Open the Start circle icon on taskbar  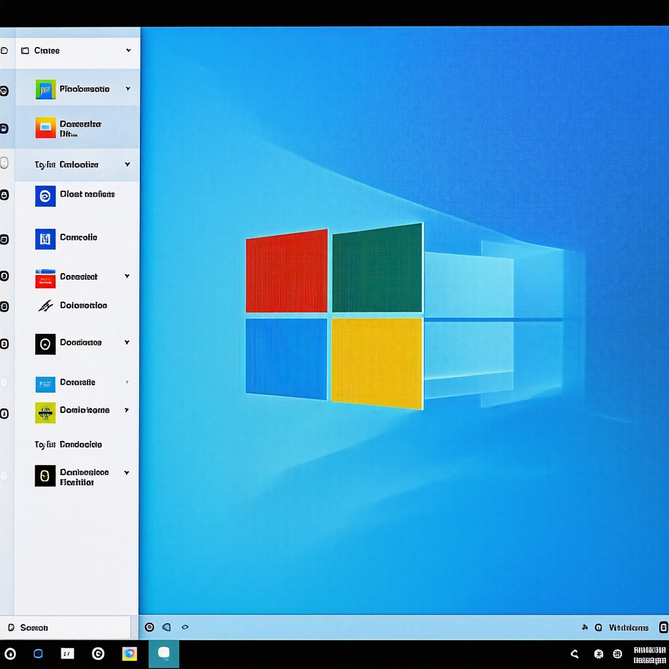tap(10, 653)
